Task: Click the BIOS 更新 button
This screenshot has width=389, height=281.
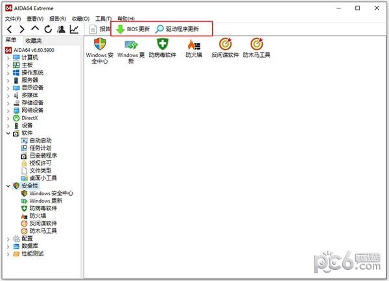Action: point(133,29)
